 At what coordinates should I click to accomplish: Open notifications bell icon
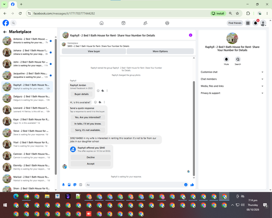pos(256,23)
